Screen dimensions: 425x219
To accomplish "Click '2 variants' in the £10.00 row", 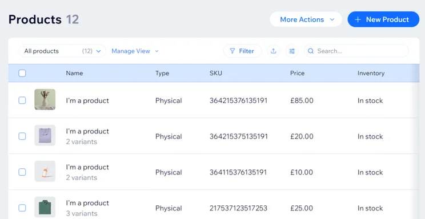I will pyautogui.click(x=82, y=177).
